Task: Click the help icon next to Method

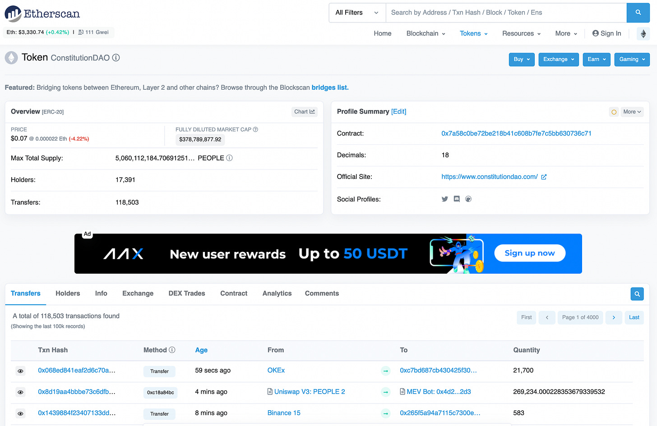Action: 172,350
